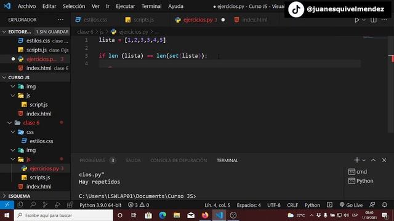This screenshot has width=394, height=221.
Task: Open the Editar menu
Action: [49, 6]
